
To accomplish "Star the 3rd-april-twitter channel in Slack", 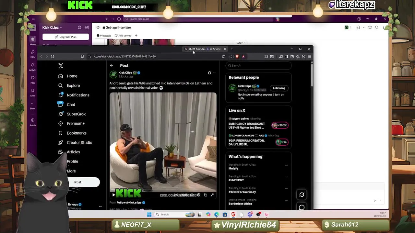I will [x=98, y=28].
